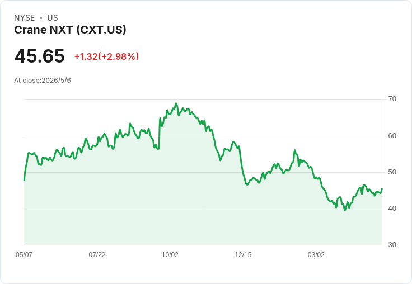Select the 07/22 date axis label

point(97,254)
